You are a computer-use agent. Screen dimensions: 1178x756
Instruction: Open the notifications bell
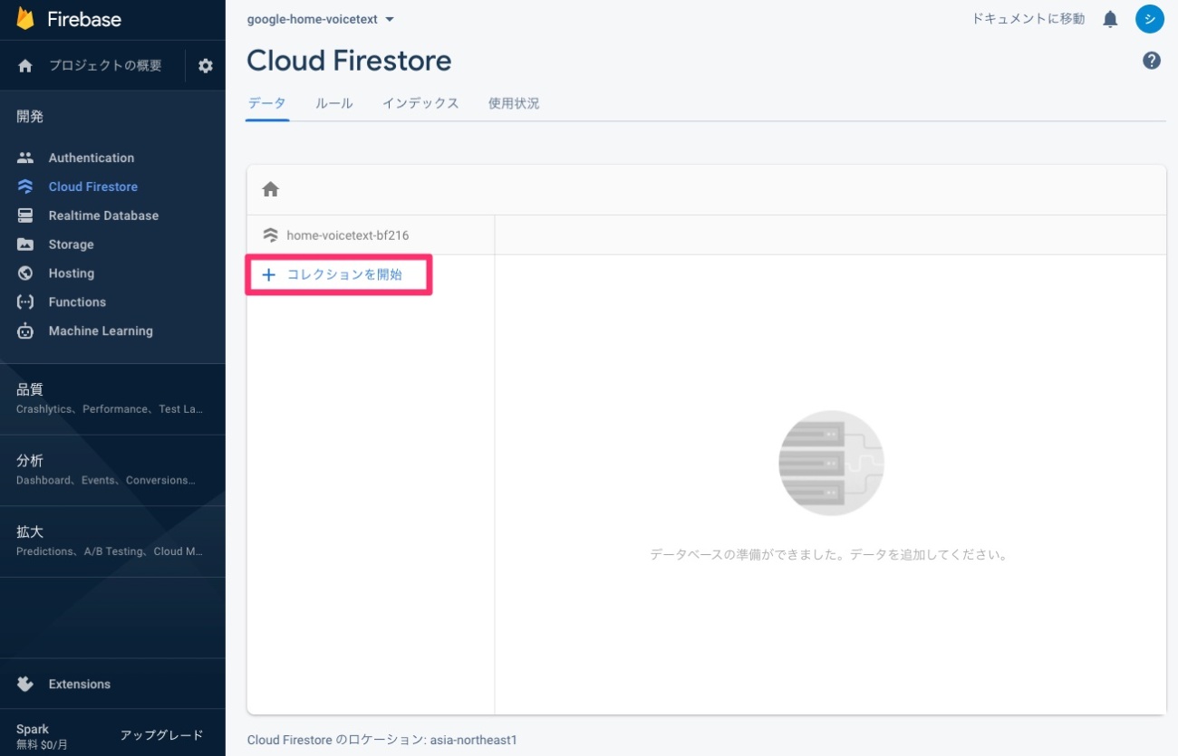pos(1110,19)
